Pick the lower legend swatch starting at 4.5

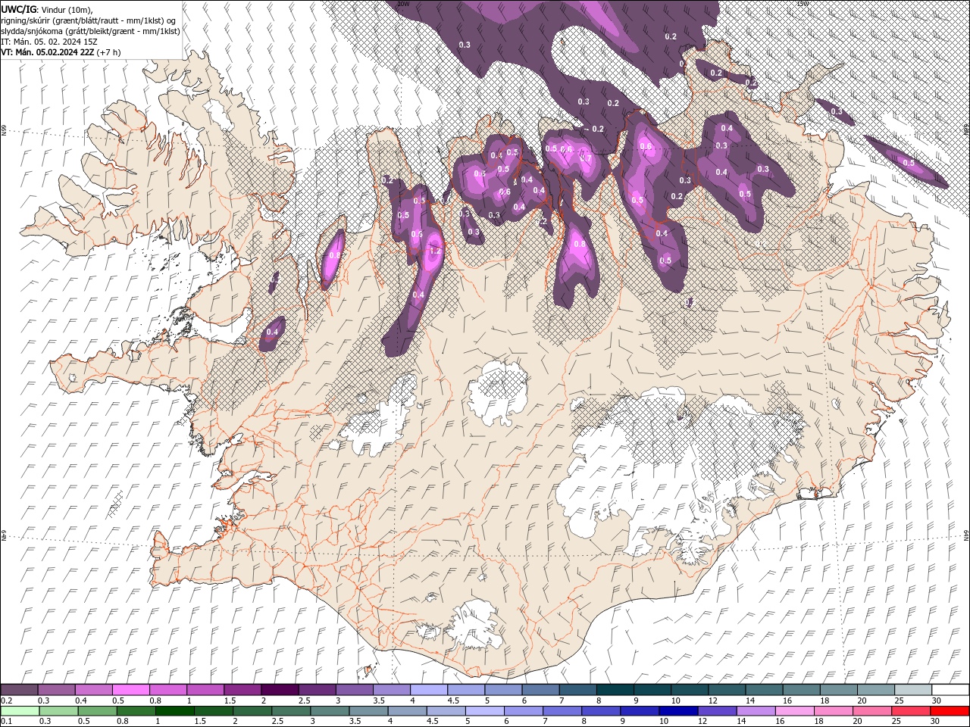[446, 711]
